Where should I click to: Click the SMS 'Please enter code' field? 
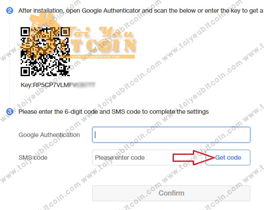(x=147, y=157)
